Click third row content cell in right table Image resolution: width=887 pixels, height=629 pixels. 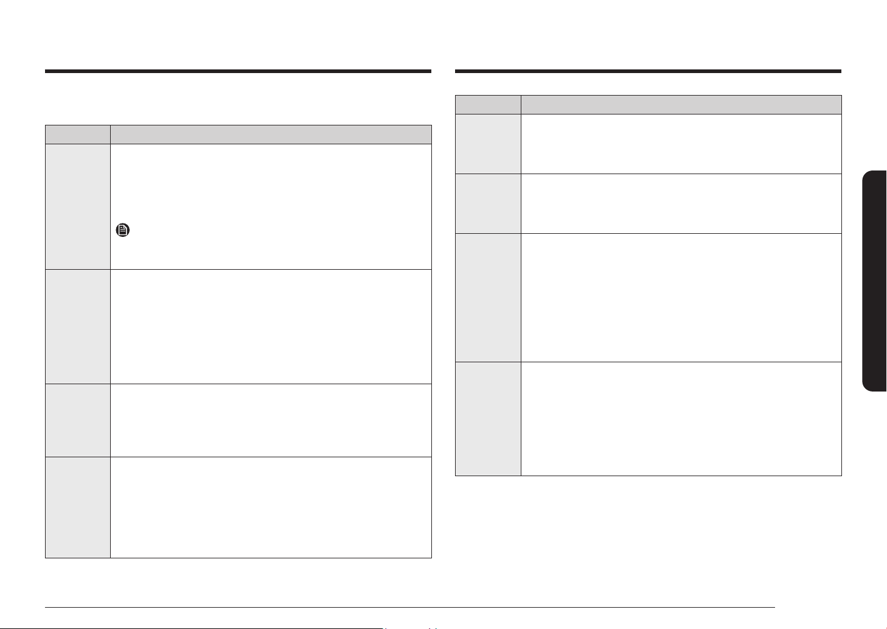(x=681, y=298)
